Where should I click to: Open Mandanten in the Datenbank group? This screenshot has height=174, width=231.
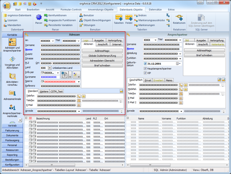pos(12,25)
